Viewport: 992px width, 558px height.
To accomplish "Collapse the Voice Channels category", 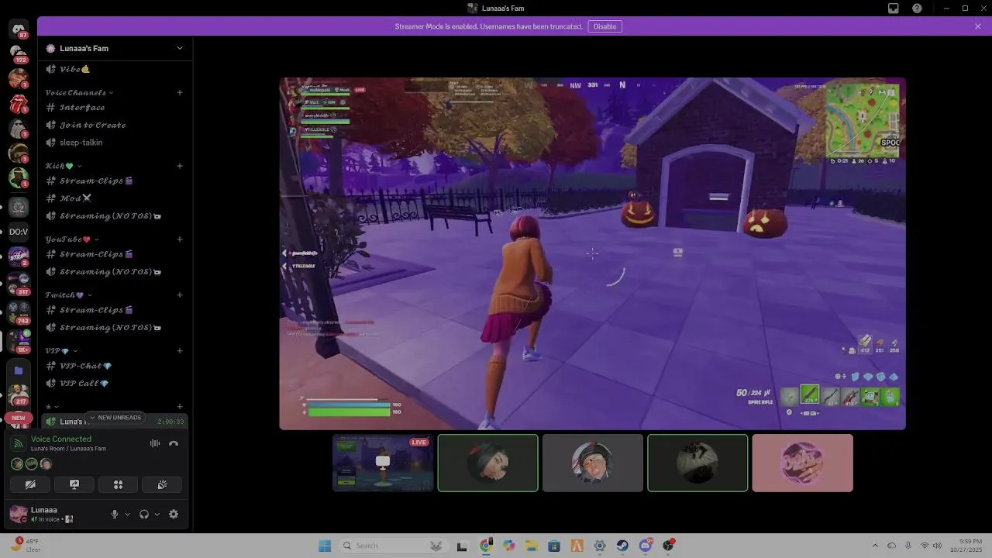I will 79,92.
